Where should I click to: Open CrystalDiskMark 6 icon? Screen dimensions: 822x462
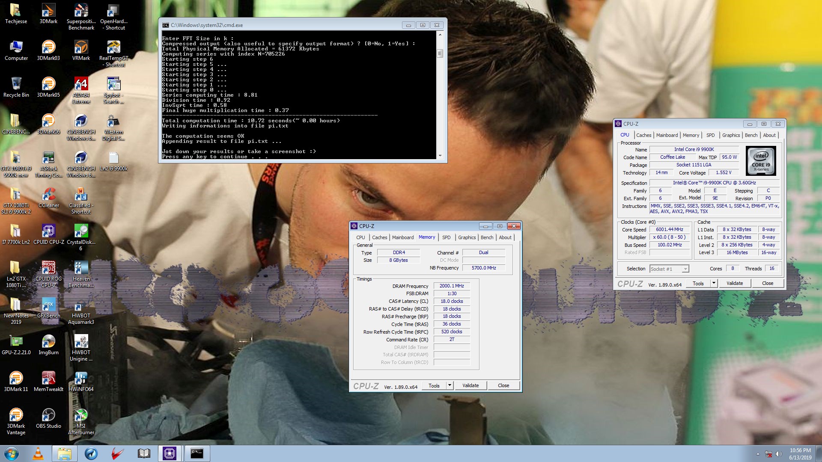81,237
